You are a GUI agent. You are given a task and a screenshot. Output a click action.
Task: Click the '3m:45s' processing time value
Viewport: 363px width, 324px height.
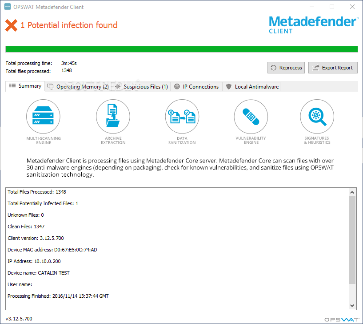(69, 63)
